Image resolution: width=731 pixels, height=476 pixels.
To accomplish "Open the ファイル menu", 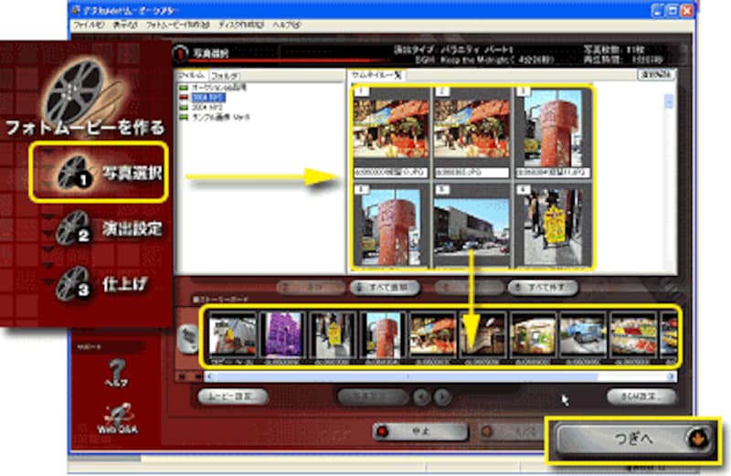I will (89, 26).
